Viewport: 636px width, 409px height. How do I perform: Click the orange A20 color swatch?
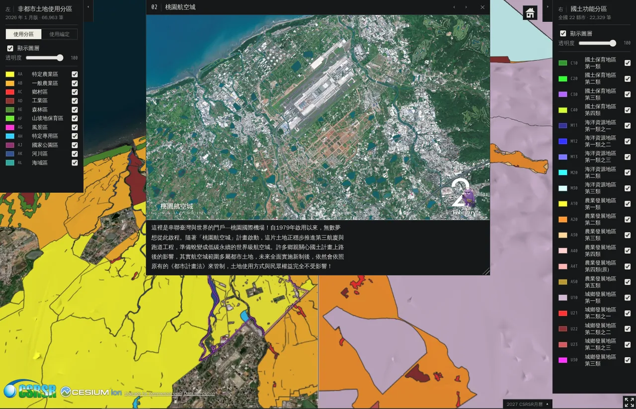coord(562,219)
